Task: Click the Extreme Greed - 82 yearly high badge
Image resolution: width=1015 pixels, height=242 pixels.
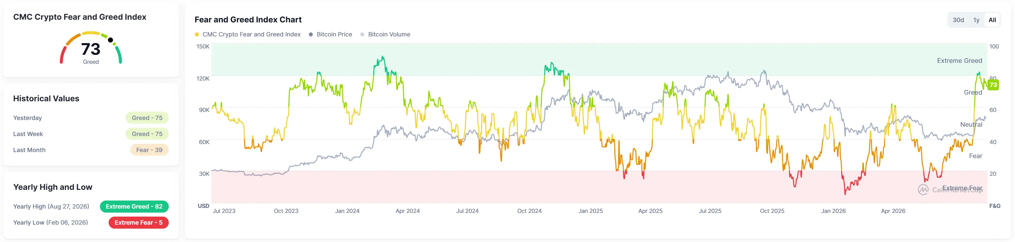Action: [134, 207]
